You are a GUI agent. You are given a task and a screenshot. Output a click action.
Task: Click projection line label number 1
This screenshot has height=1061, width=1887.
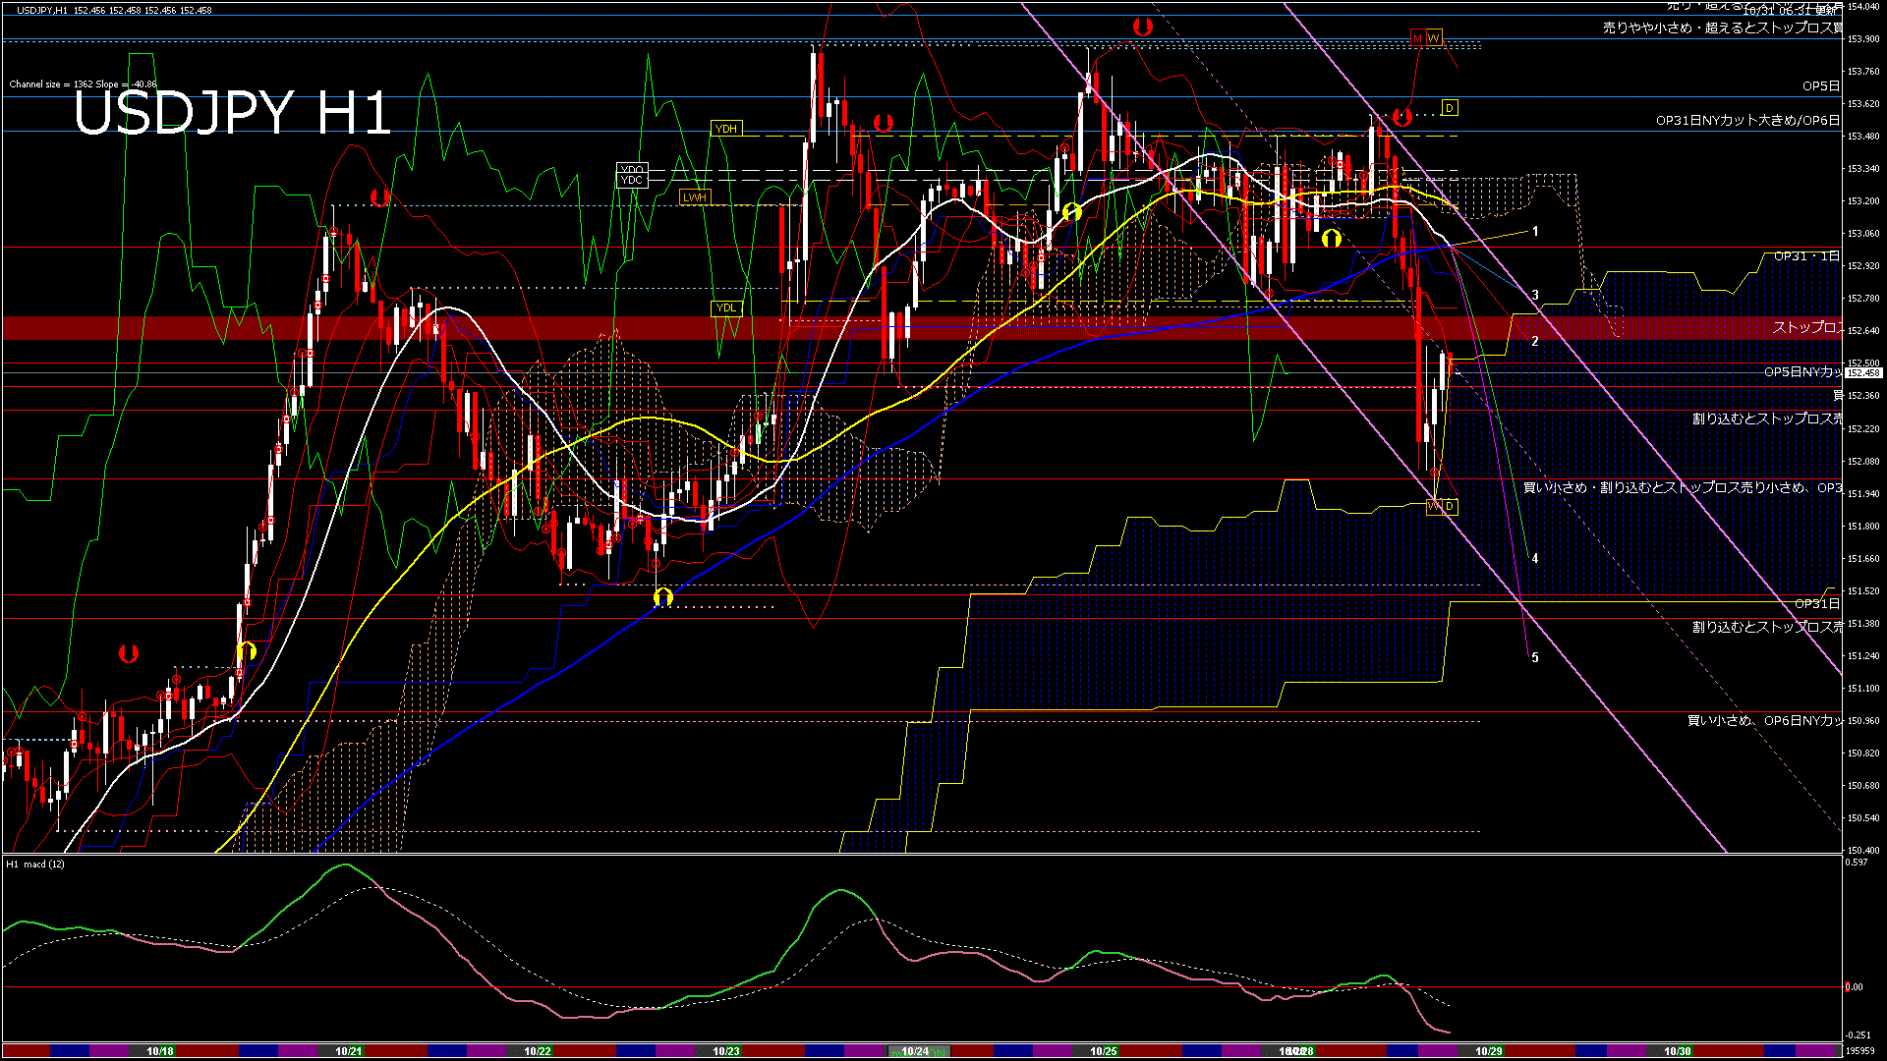point(1535,232)
